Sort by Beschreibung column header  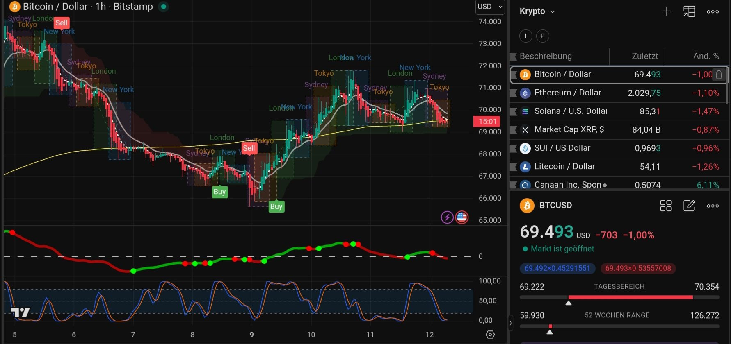[x=545, y=56]
